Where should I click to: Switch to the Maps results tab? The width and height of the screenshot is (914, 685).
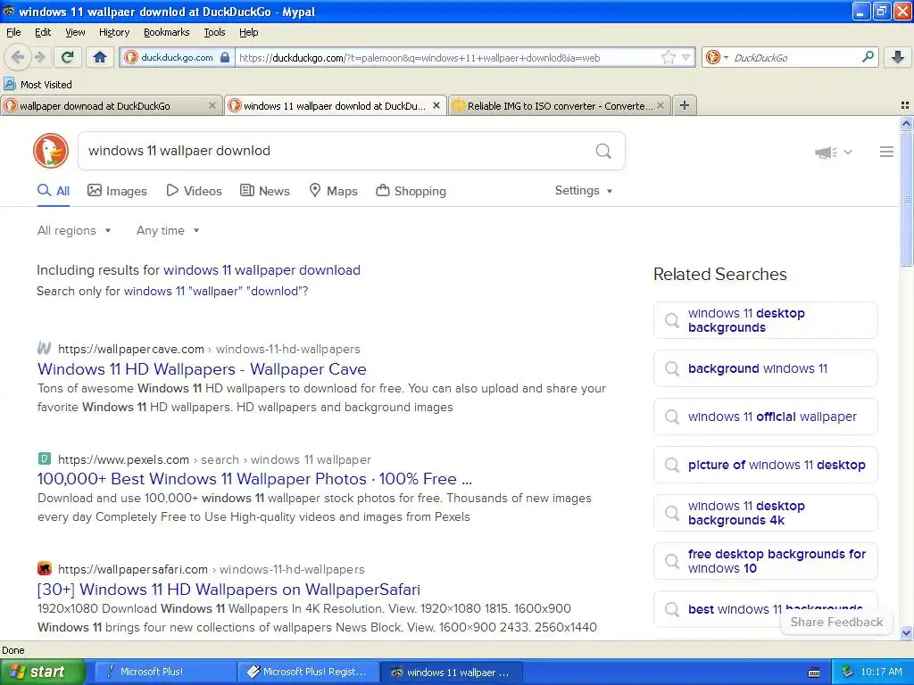(x=334, y=191)
